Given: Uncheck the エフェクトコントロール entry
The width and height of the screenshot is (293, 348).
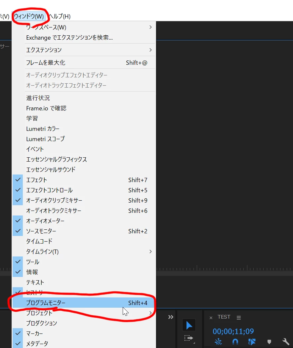Looking at the screenshot, I should pyautogui.click(x=84, y=190).
